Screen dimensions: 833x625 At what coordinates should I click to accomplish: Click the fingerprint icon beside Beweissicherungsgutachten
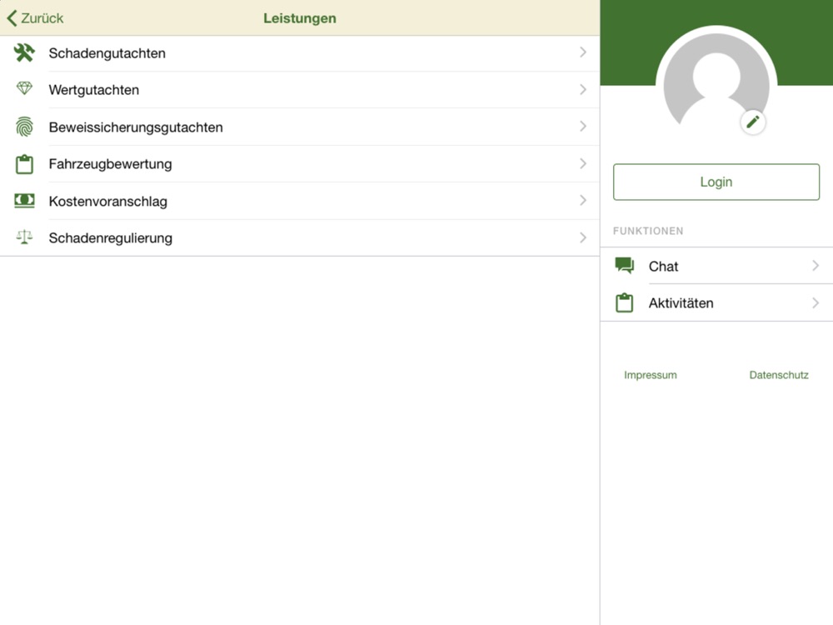24,127
